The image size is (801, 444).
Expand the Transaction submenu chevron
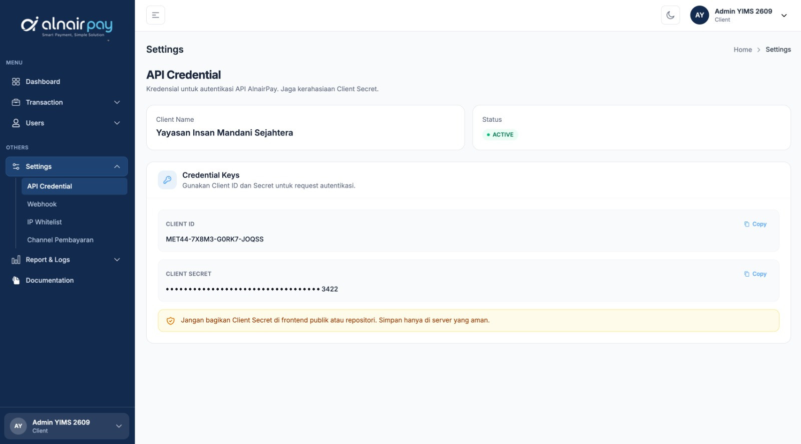click(x=117, y=102)
